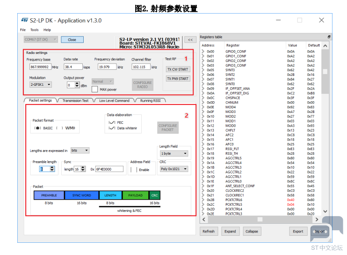Viewport: 347px width, 255px height.
Task: Open the Length Field 1 byte dropdown
Action: tap(174, 153)
